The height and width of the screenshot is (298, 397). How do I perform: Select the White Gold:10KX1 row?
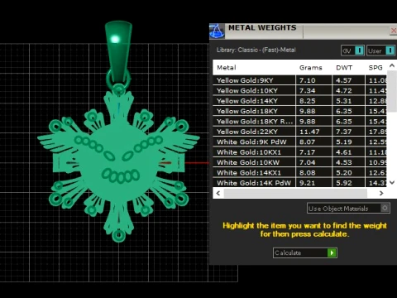click(x=299, y=152)
